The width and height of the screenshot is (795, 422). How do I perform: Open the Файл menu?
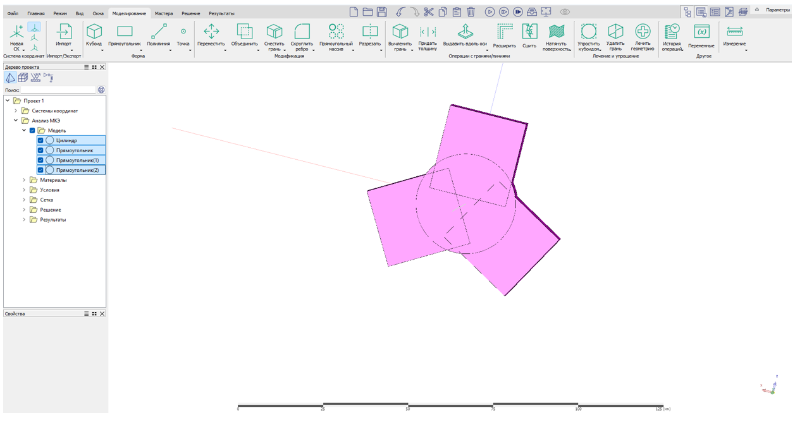[x=13, y=13]
